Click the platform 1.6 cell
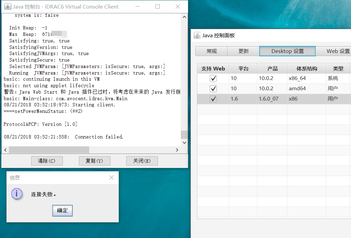Viewport: 351px width, 238px height. 243,99
